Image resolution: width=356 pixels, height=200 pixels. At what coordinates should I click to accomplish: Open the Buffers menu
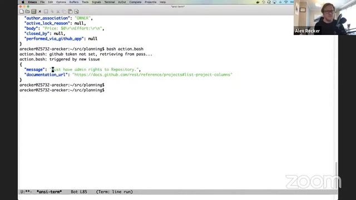coord(74,2)
